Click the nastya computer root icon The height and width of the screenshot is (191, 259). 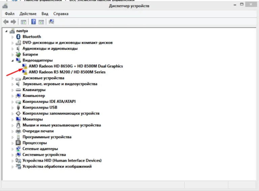[12, 31]
